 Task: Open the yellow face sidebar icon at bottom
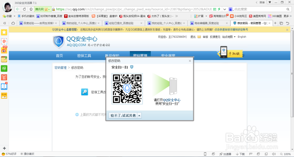click(4, 96)
